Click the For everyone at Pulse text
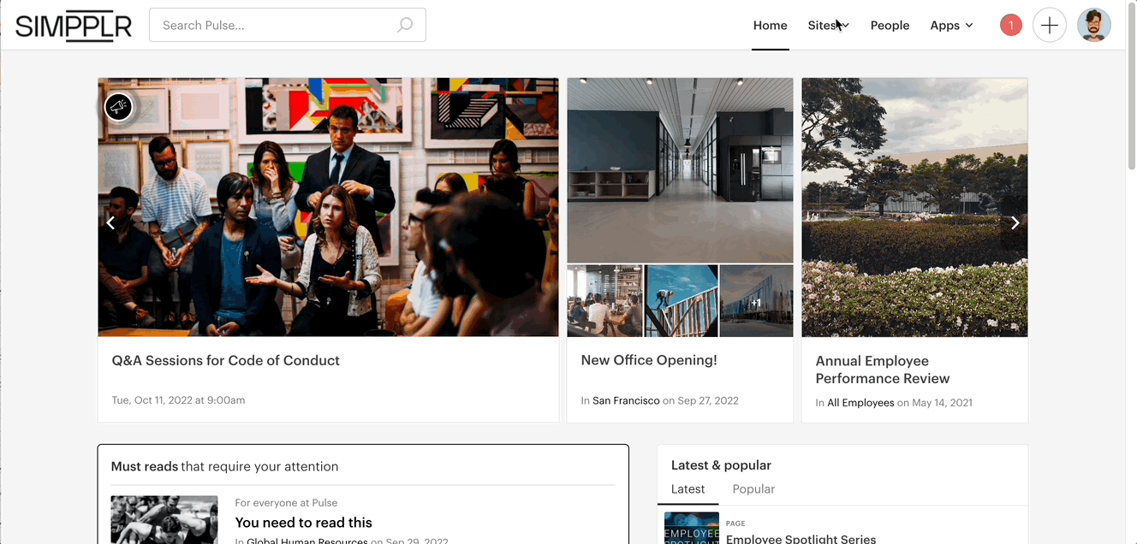This screenshot has height=544, width=1137. click(x=286, y=503)
